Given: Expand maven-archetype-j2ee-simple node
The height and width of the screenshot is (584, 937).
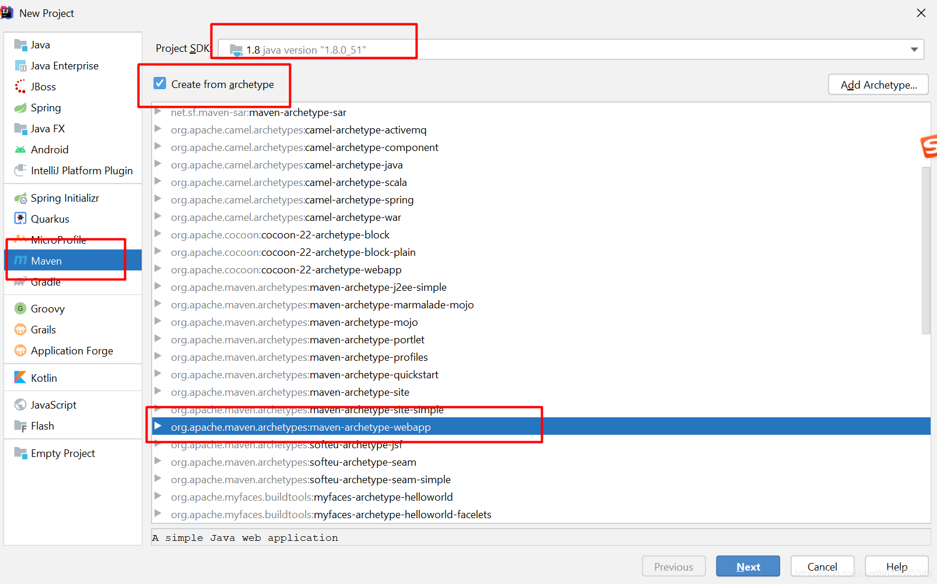Looking at the screenshot, I should coord(158,287).
